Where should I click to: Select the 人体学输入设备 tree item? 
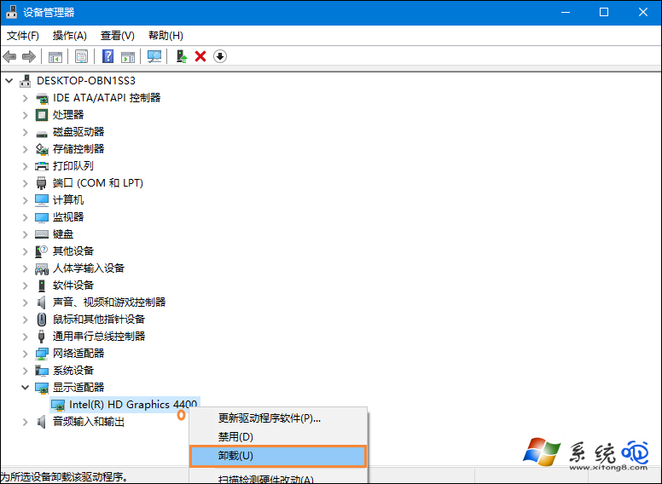tap(89, 268)
